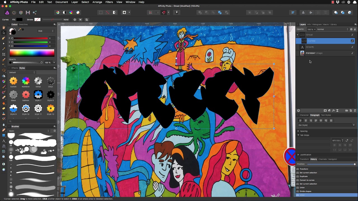Apply the Rainbow style
The width and height of the screenshot is (358, 201).
tap(26, 81)
